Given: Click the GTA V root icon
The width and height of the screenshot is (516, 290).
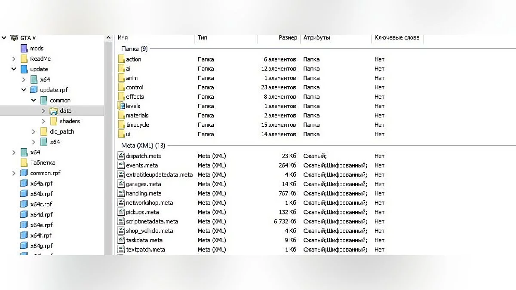Looking at the screenshot, I should pos(14,38).
